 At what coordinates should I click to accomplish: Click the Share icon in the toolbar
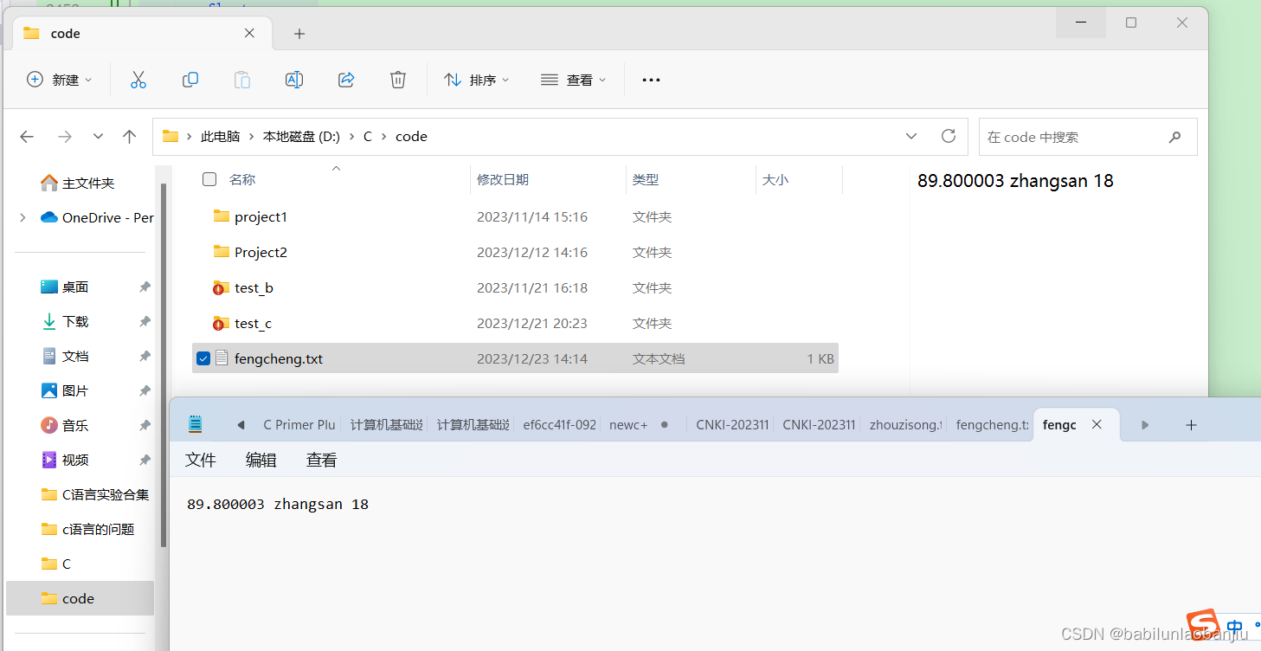tap(345, 80)
